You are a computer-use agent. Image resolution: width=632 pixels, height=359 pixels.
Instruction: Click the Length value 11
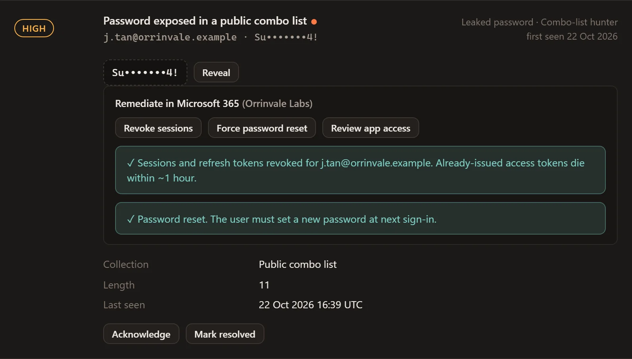coord(264,285)
